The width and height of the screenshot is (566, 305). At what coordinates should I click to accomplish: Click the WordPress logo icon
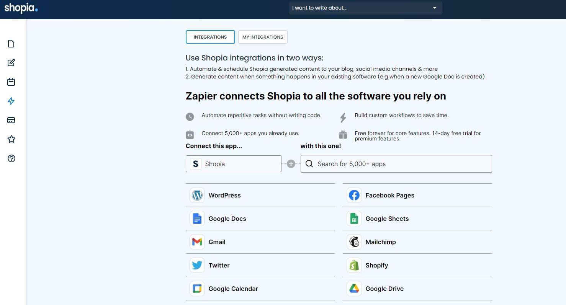(197, 195)
